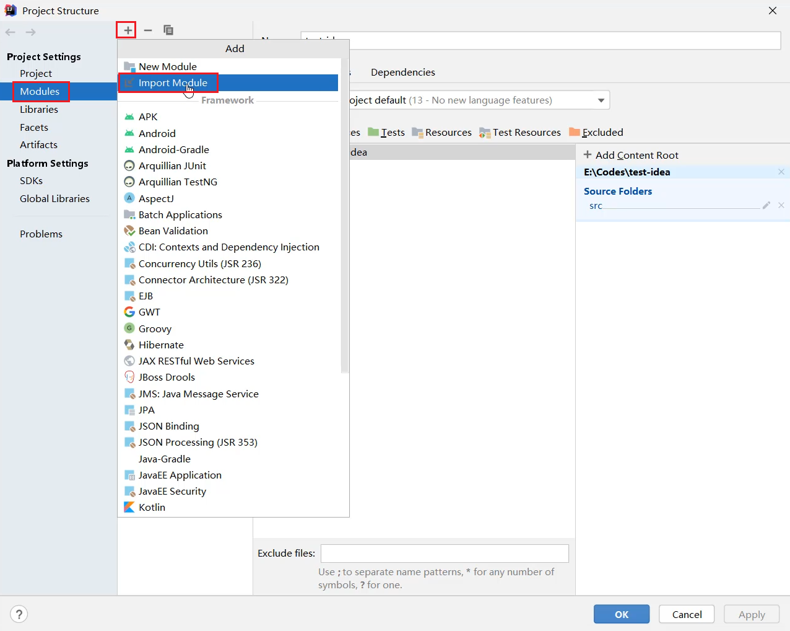
Task: Click the Add popup list scrollbar
Action: [345, 217]
